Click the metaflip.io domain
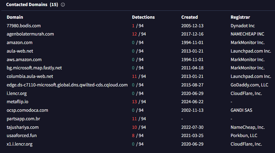The width and height of the screenshot is (275, 153). coord(18,102)
